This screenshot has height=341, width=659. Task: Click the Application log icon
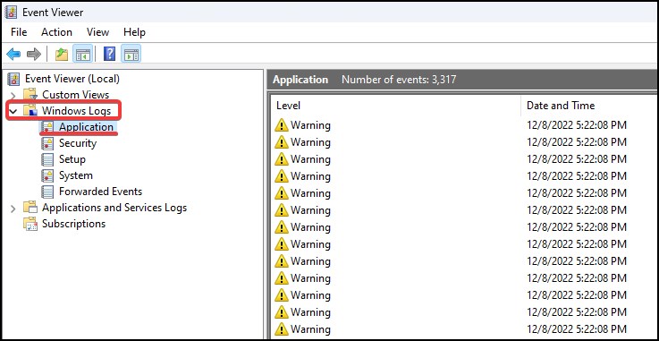(x=47, y=127)
